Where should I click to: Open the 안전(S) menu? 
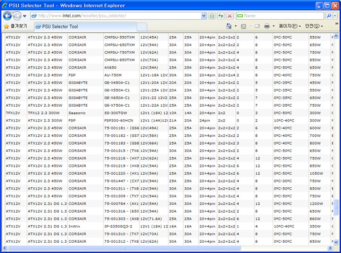click(x=314, y=26)
